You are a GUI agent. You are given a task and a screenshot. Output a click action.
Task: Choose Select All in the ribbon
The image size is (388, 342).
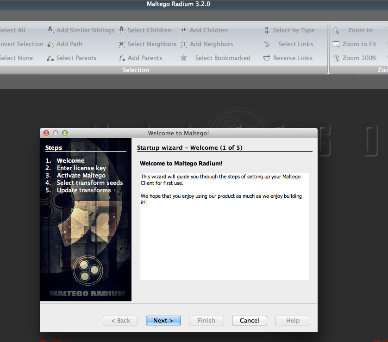click(13, 30)
